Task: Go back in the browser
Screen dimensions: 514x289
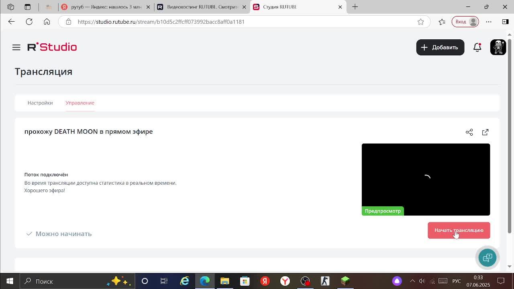Action: pyautogui.click(x=11, y=22)
